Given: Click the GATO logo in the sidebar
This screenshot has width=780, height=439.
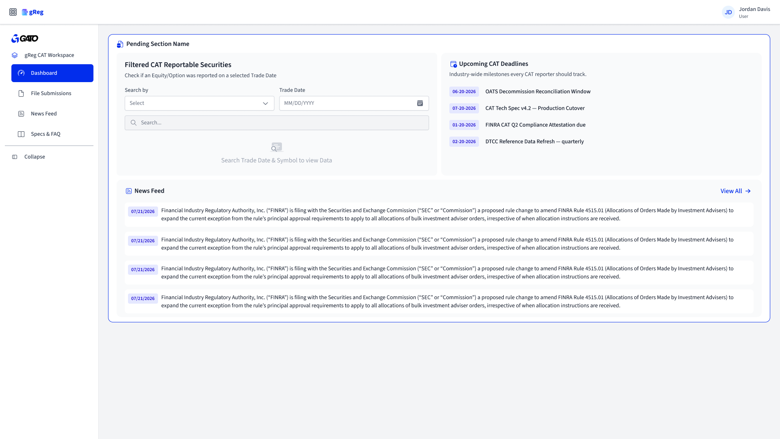Looking at the screenshot, I should (x=25, y=39).
